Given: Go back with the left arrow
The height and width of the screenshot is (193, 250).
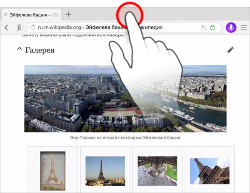Looking at the screenshot, I should coord(6,28).
